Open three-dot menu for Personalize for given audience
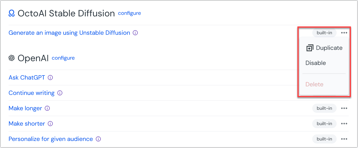Image resolution: width=358 pixels, height=148 pixels. 344,139
